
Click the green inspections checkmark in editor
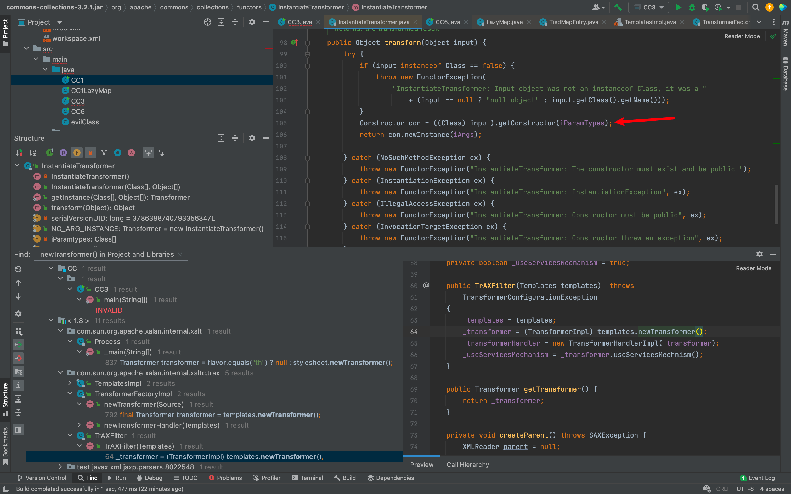pos(773,36)
